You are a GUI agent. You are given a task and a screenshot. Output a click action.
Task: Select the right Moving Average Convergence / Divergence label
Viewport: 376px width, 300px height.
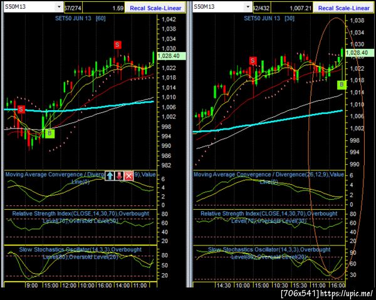point(269,177)
